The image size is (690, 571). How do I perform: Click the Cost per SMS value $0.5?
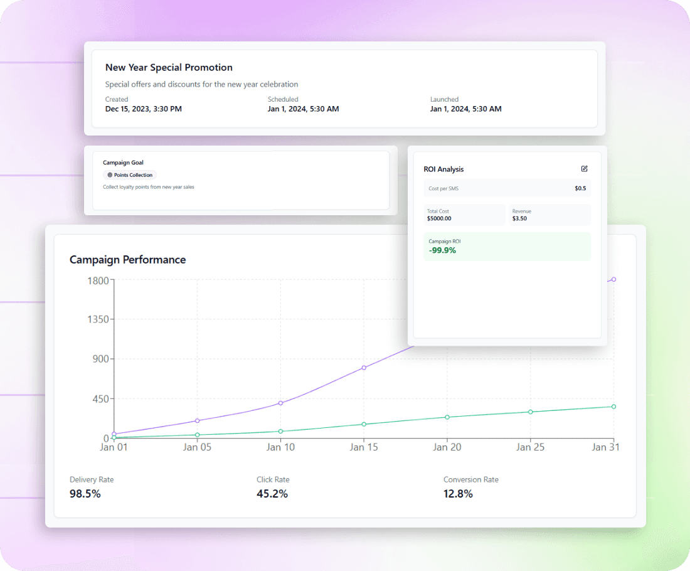pyautogui.click(x=580, y=188)
